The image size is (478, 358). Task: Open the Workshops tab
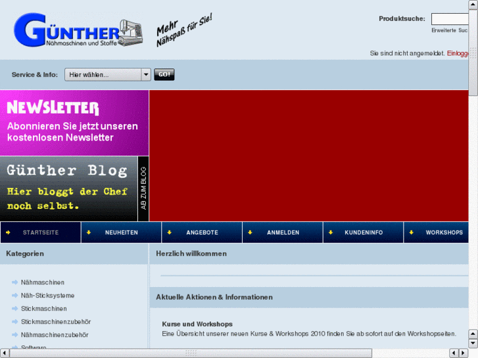[436, 233]
